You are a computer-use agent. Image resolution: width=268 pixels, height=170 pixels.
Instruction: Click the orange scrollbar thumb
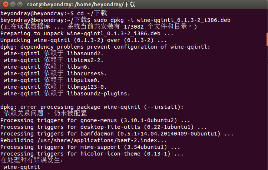267,39
